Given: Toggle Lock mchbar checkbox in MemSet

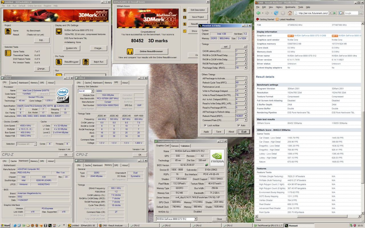Looking at the screenshot, I should [x=205, y=125].
